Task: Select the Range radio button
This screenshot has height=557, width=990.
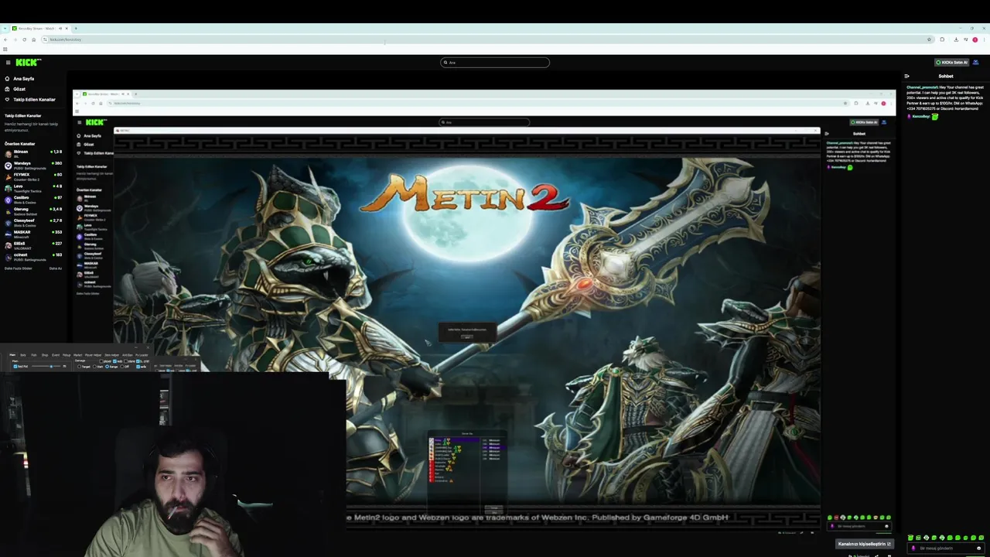Action: 107,367
